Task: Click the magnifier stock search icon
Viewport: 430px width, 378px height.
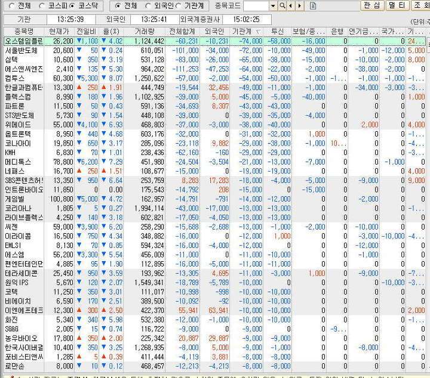Action: pos(282,6)
